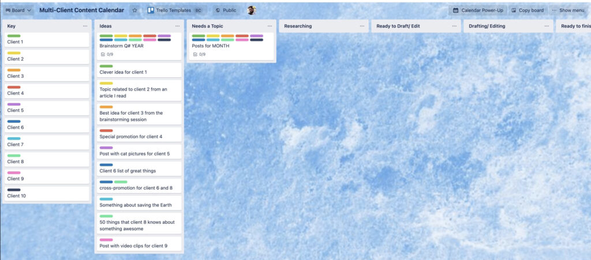This screenshot has width=591, height=260.
Task: Click pink label on Client 9 card
Action: pos(14,173)
